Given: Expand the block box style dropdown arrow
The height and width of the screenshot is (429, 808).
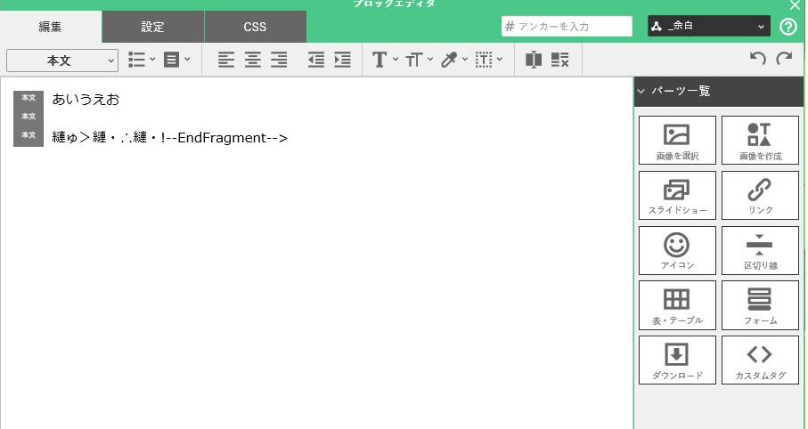Looking at the screenshot, I should pyautogui.click(x=187, y=60).
